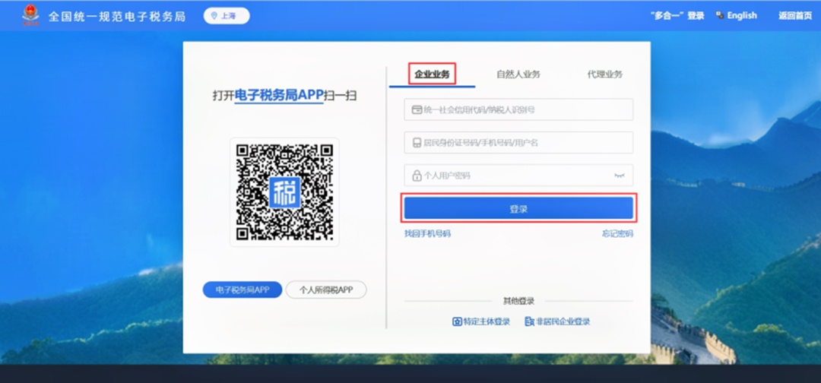Switch language to English
Viewport: 821px width, 383px height.
[741, 16]
